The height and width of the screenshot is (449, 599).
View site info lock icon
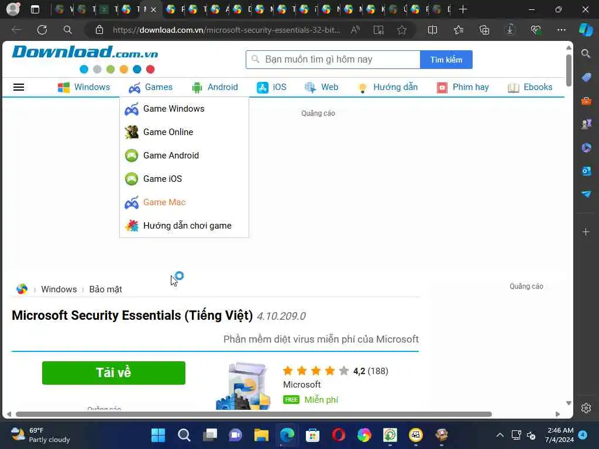coord(99,30)
